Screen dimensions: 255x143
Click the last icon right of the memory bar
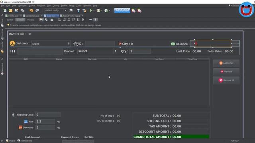[139, 11]
